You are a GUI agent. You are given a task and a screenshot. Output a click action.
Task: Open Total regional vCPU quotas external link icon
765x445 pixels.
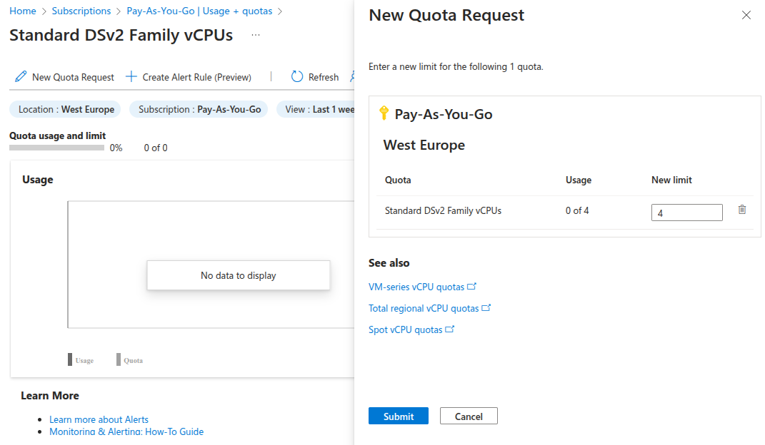click(486, 307)
